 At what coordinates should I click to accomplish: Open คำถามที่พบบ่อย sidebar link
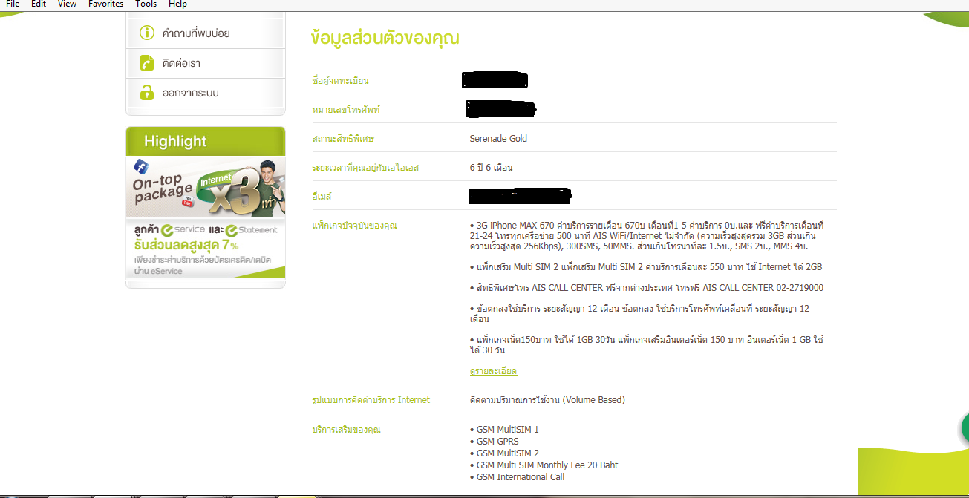tap(196, 33)
